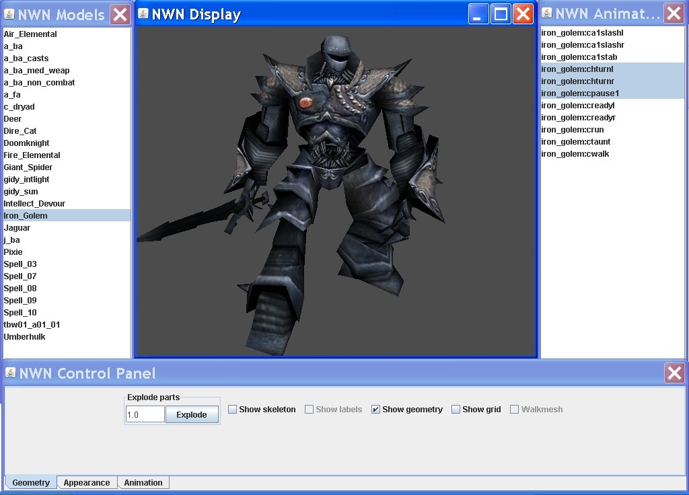The image size is (689, 495).
Task: Close the NWN Models window
Action: pyautogui.click(x=120, y=14)
